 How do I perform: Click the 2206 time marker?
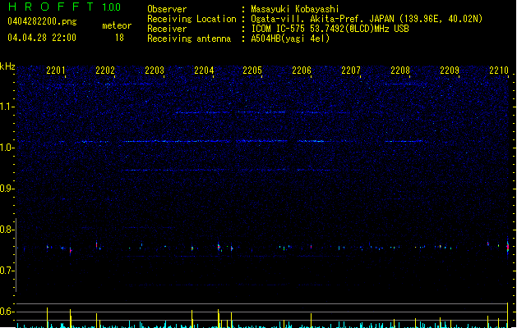302,70
